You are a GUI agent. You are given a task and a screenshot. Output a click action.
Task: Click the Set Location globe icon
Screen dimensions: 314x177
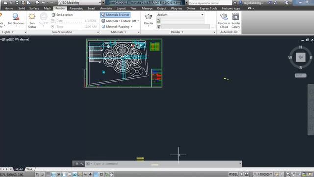[53, 15]
